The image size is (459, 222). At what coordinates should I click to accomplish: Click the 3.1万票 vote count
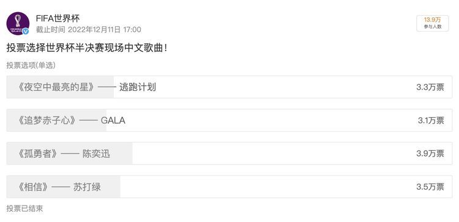tap(431, 121)
